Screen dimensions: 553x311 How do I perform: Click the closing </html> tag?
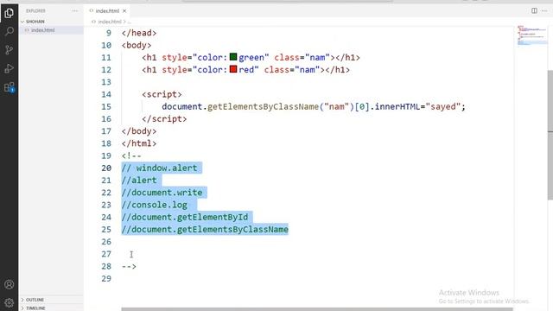(x=139, y=143)
